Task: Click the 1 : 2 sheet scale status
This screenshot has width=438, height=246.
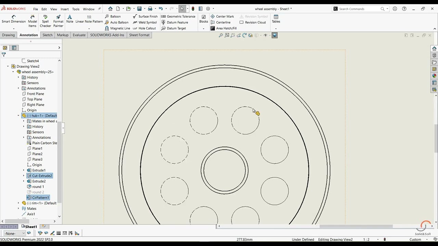Action: (366, 240)
